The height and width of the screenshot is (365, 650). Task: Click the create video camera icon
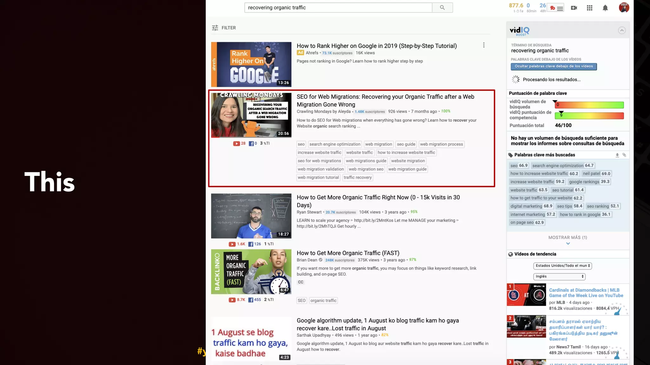pyautogui.click(x=574, y=8)
